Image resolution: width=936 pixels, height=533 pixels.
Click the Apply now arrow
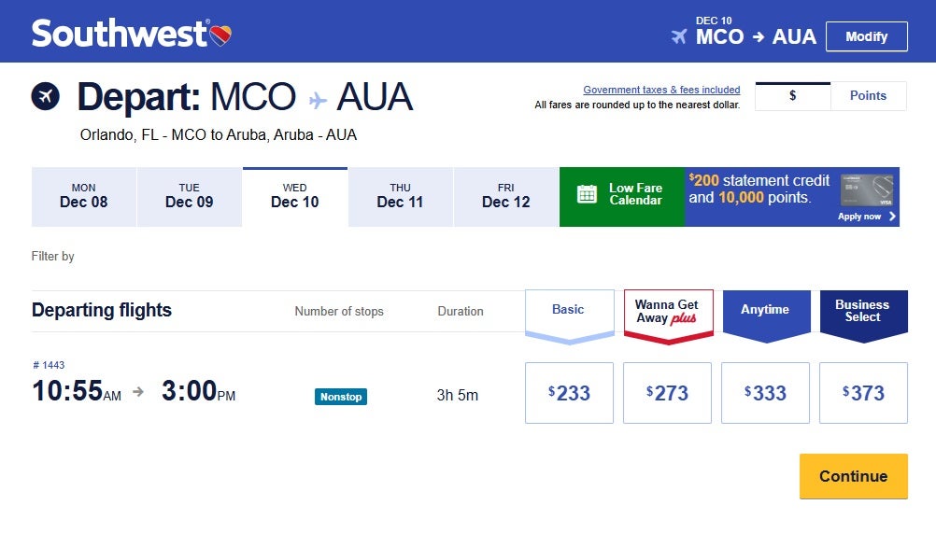coord(892,217)
